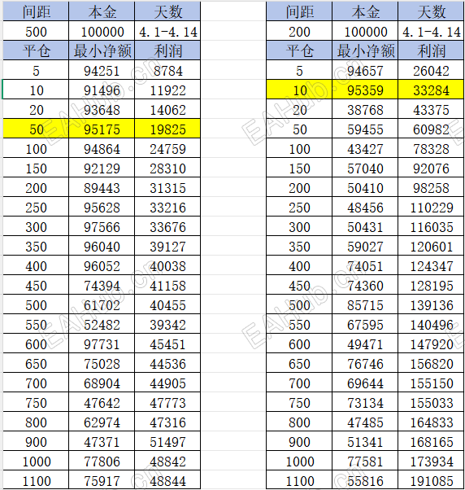Click left table profit cell 8784
This screenshot has width=465, height=490.
167,70
